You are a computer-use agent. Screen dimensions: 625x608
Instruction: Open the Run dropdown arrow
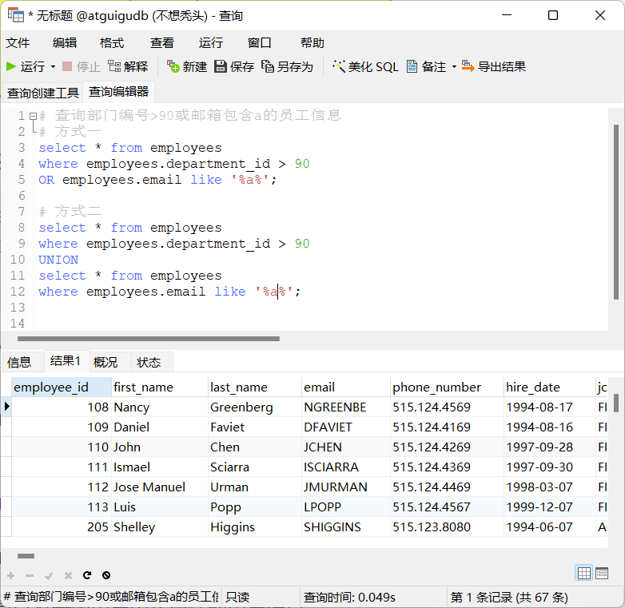pos(53,66)
